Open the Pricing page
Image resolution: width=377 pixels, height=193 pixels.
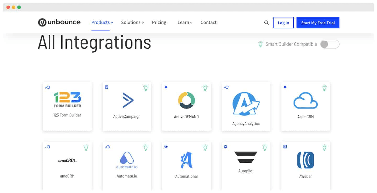coord(159,23)
